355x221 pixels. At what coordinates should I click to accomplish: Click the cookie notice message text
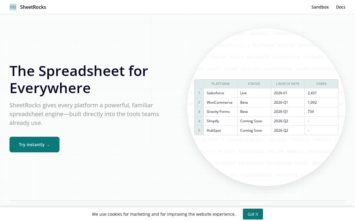tap(164, 214)
